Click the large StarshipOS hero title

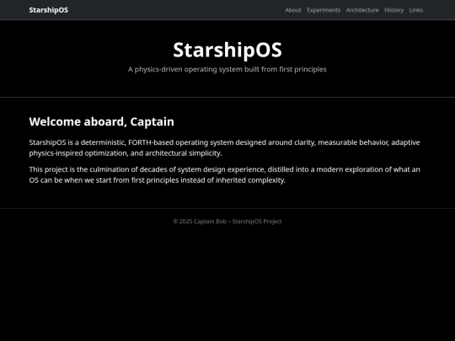coord(227,50)
